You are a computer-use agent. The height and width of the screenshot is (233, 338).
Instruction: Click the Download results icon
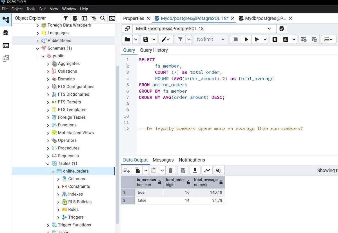click(195, 170)
